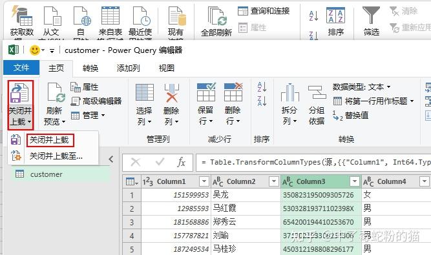Viewport: 431px width, 255px height.
Task: Click inside the formula bar field
Action: click(313, 162)
